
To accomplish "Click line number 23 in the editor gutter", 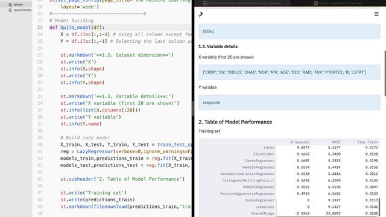I will click(x=40, y=27).
